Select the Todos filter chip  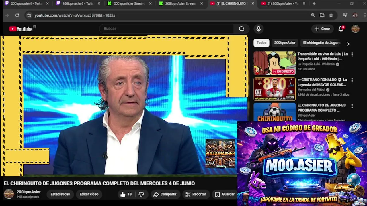coord(261,43)
